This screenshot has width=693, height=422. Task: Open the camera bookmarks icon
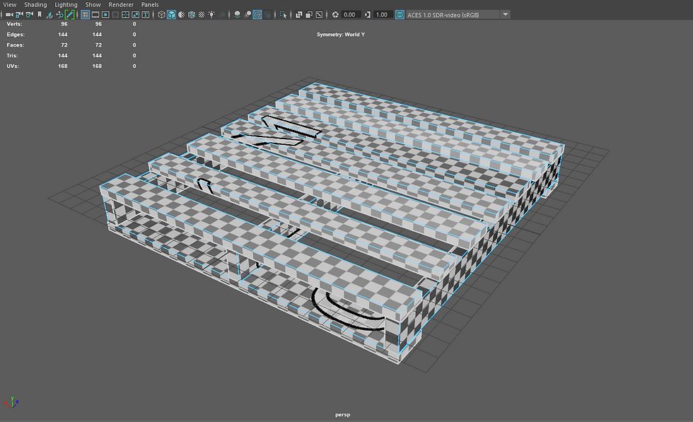click(39, 14)
